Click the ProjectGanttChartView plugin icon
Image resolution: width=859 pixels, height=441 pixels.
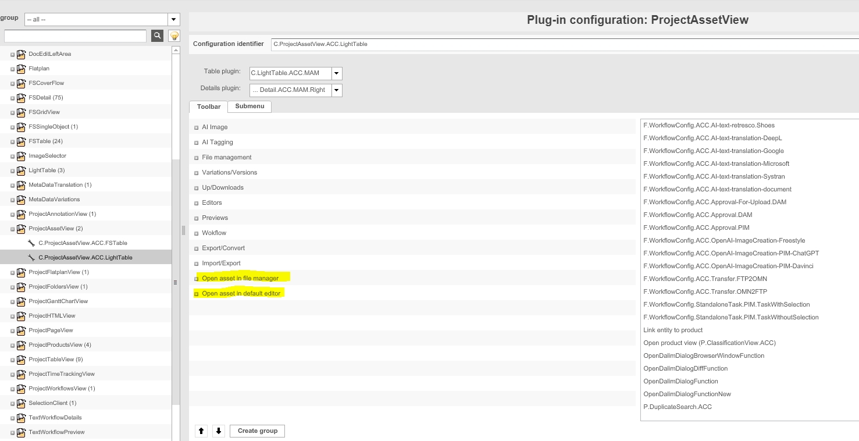click(21, 301)
